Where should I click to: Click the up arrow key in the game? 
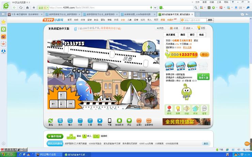click(x=62, y=95)
